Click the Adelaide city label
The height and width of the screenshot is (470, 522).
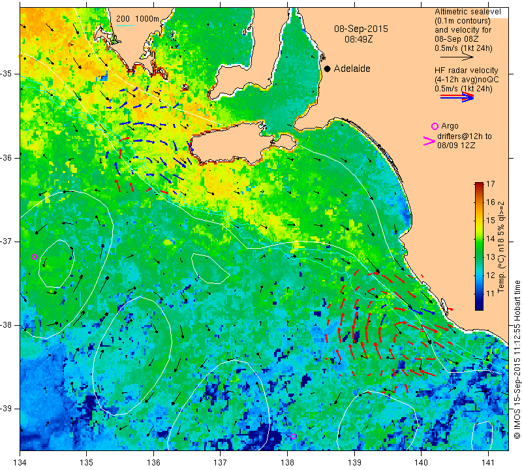pos(352,69)
